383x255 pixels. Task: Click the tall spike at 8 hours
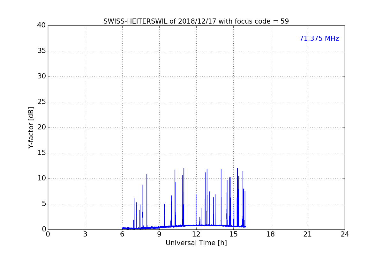tap(147, 201)
